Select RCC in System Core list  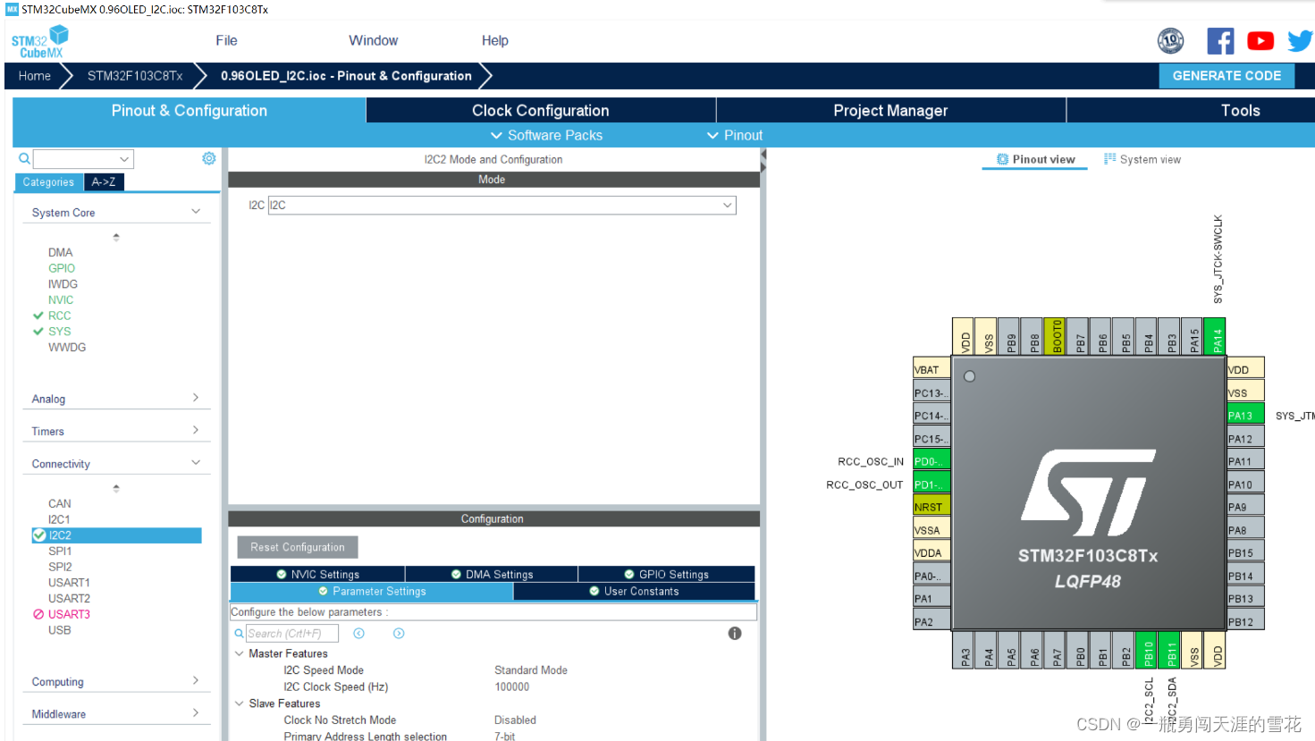59,316
